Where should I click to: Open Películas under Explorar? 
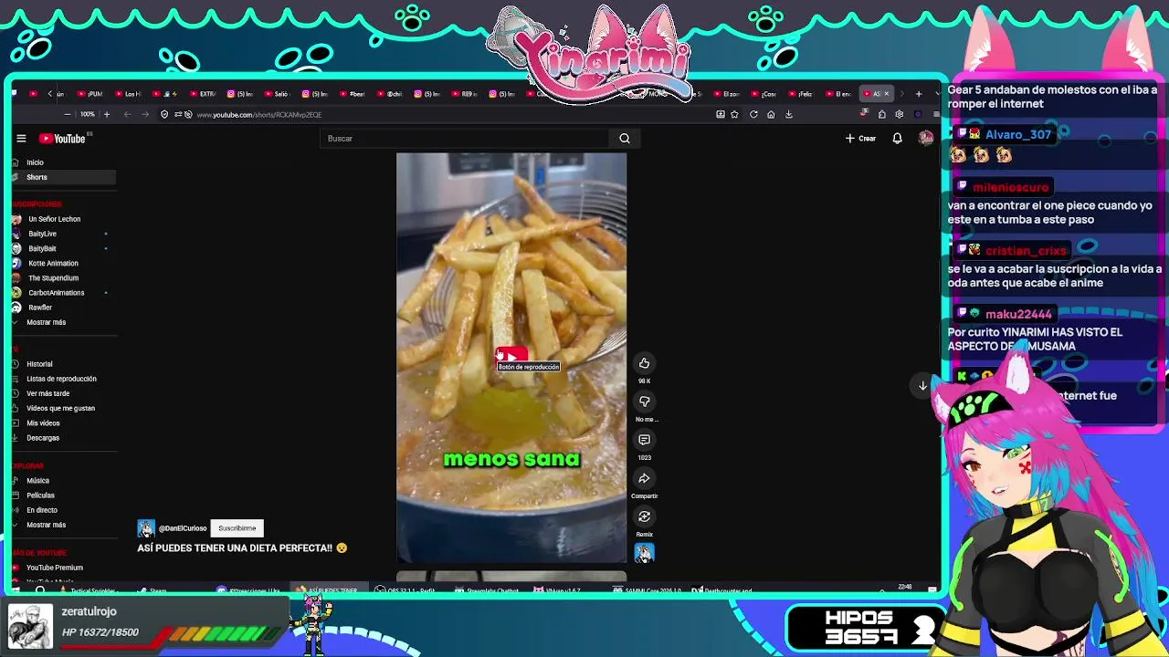[x=40, y=495]
